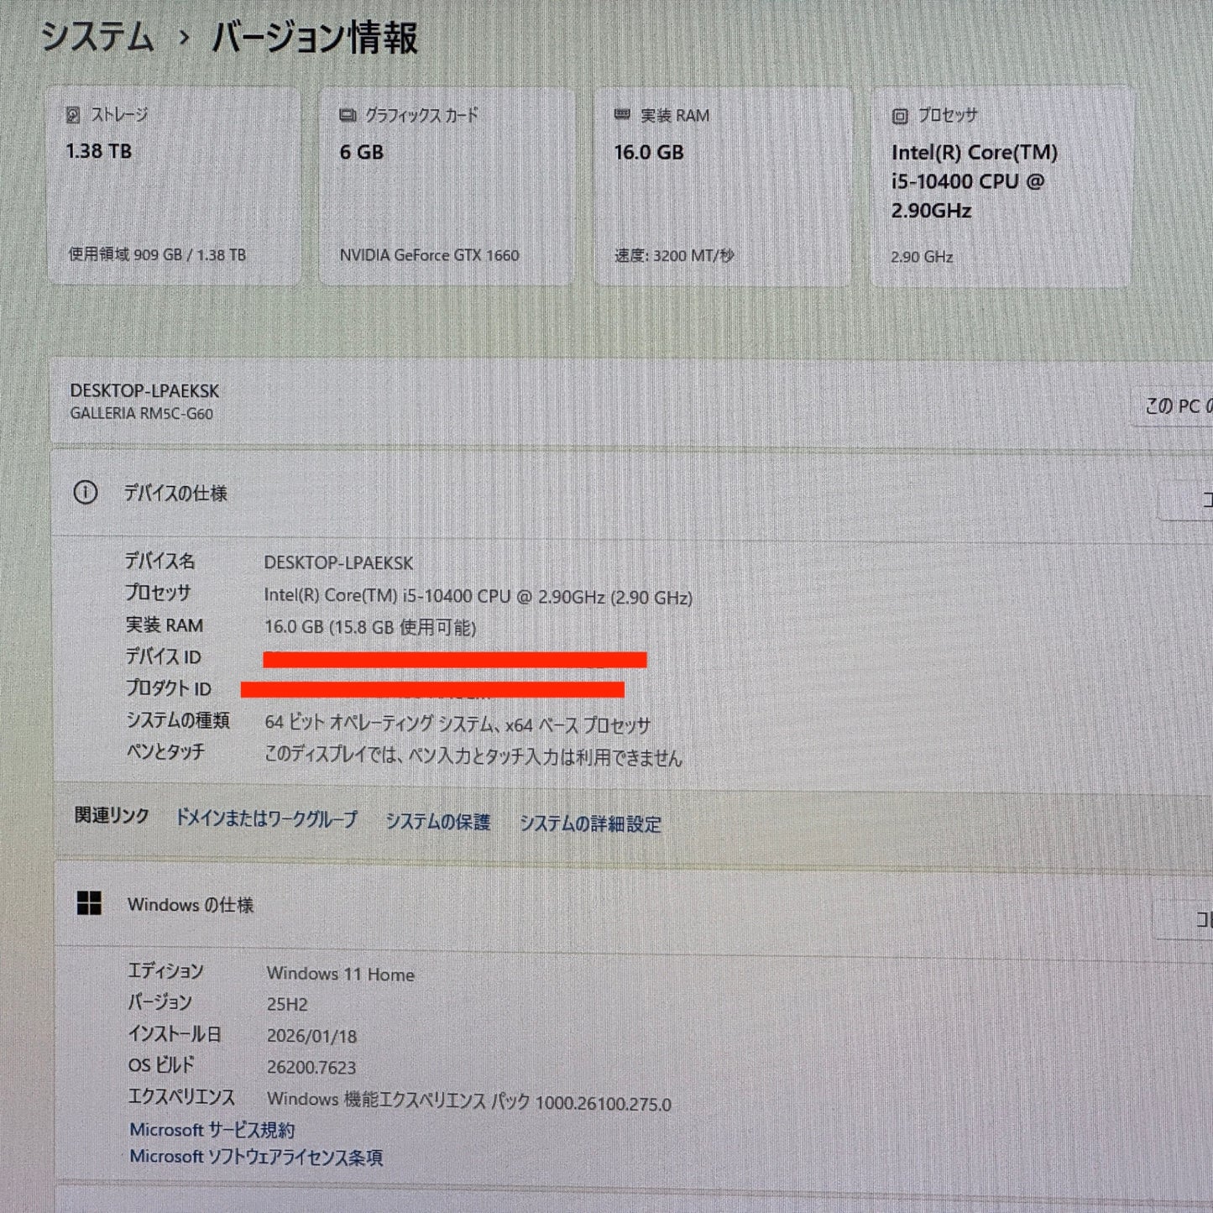Click the グラフィックス カード icon

coord(348,115)
